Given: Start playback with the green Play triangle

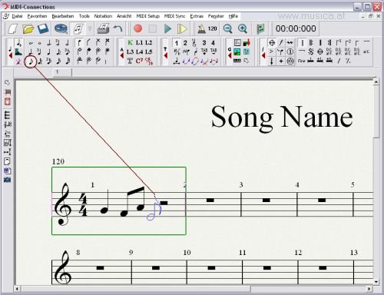Looking at the screenshot, I should coord(167,28).
